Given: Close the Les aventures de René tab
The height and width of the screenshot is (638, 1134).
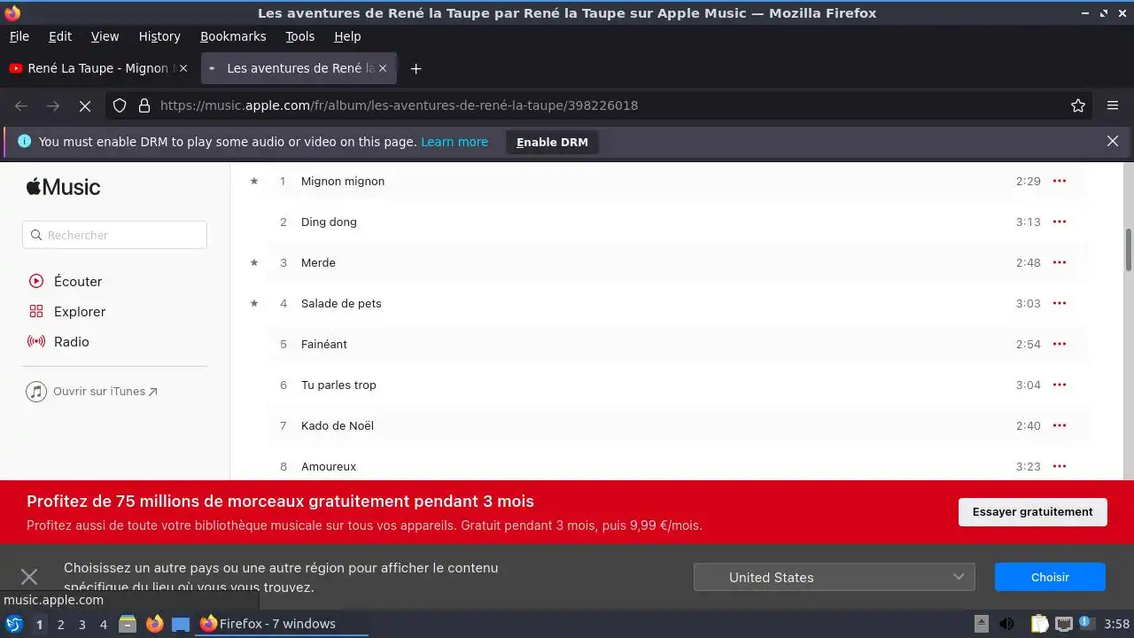Looking at the screenshot, I should pyautogui.click(x=384, y=68).
